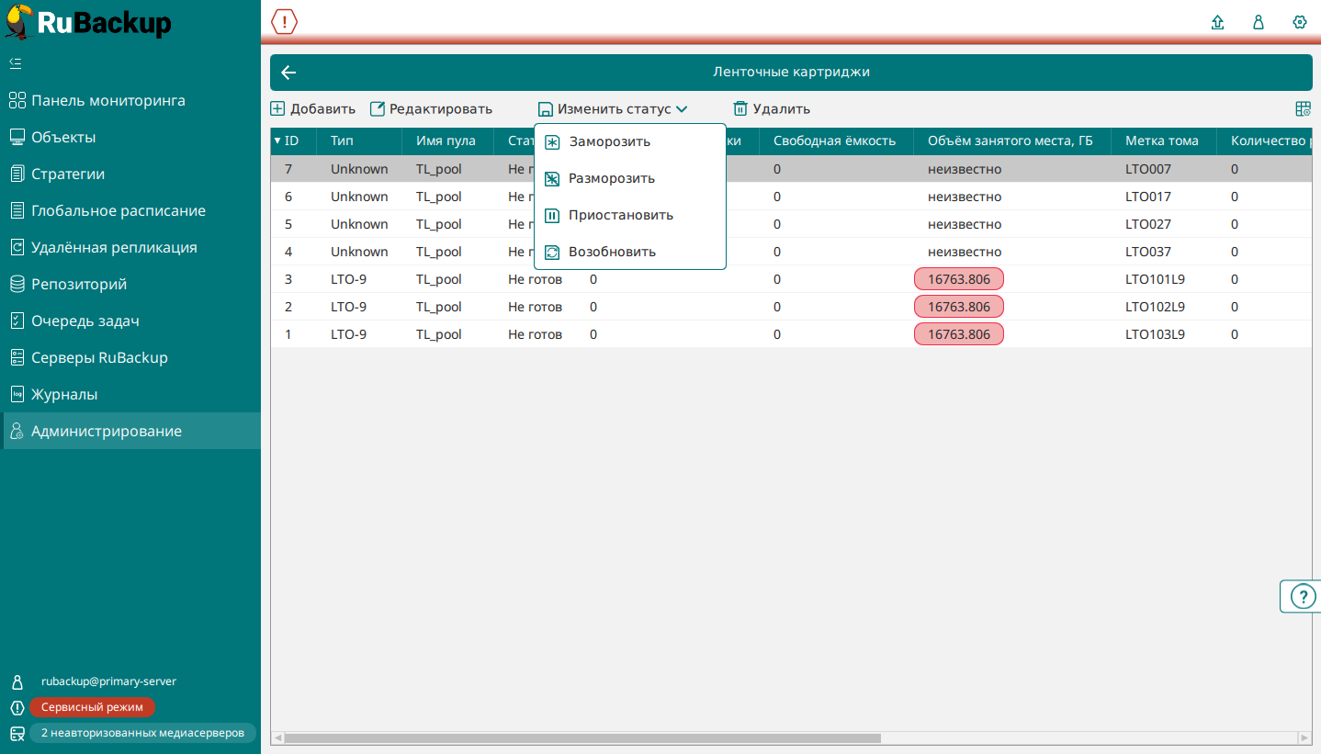This screenshot has height=754, width=1321.
Task: Sort the table by ID column
Action: click(291, 141)
